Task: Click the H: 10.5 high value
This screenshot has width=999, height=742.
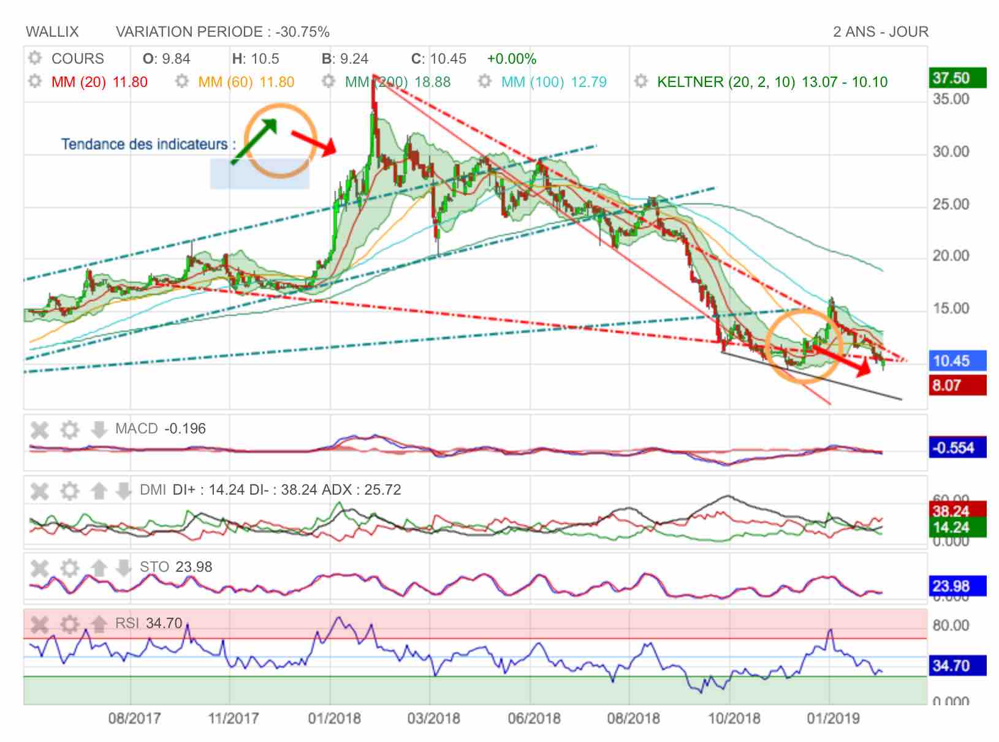Action: coord(256,59)
